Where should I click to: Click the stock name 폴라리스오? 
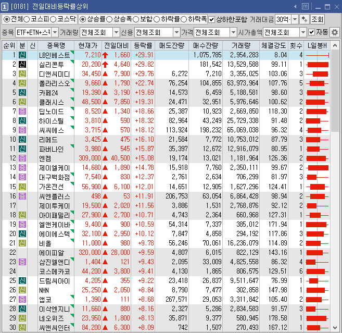54,83
